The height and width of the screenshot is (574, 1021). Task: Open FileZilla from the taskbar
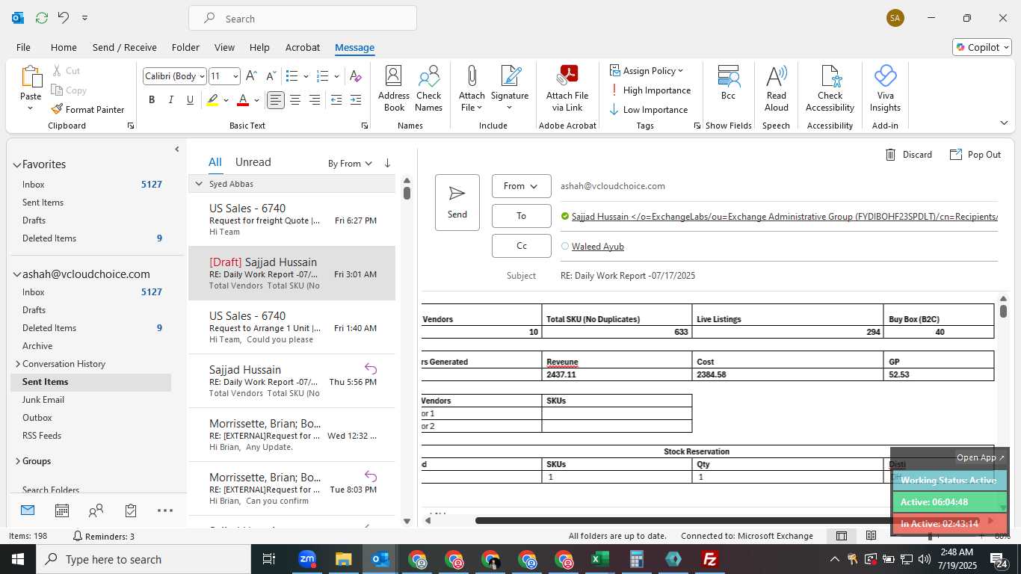pyautogui.click(x=710, y=559)
